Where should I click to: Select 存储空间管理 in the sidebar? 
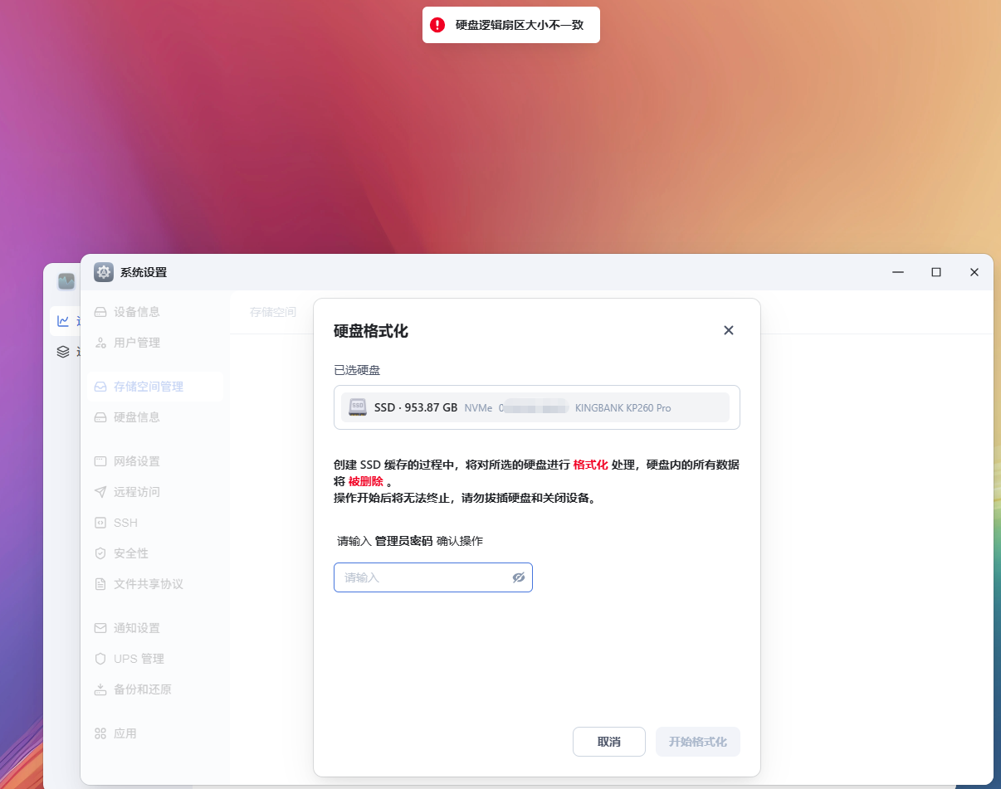point(156,387)
